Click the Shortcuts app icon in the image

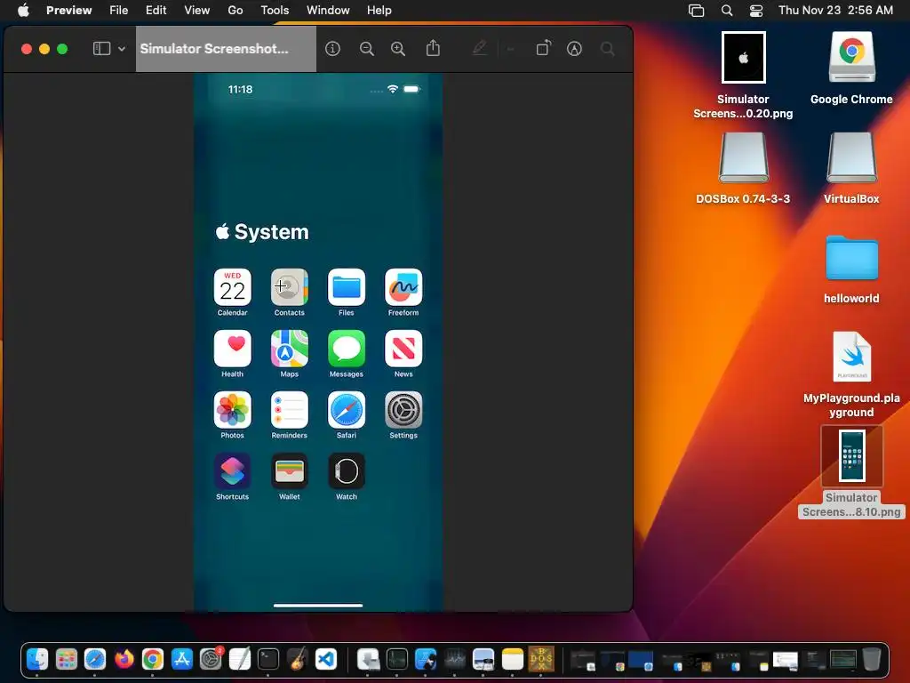point(232,471)
